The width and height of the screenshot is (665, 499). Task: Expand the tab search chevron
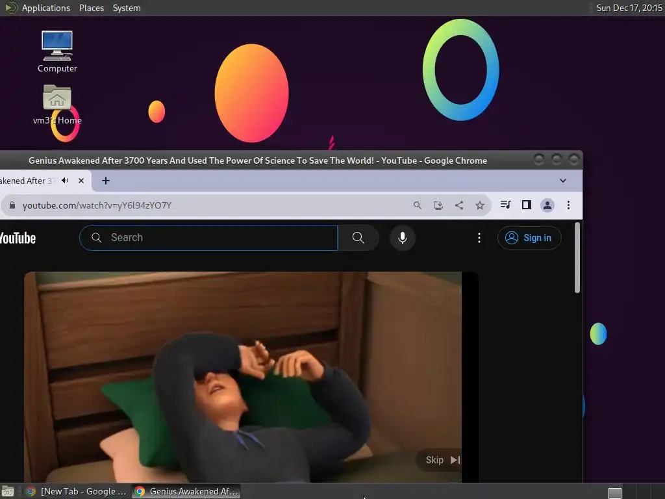[x=563, y=181]
